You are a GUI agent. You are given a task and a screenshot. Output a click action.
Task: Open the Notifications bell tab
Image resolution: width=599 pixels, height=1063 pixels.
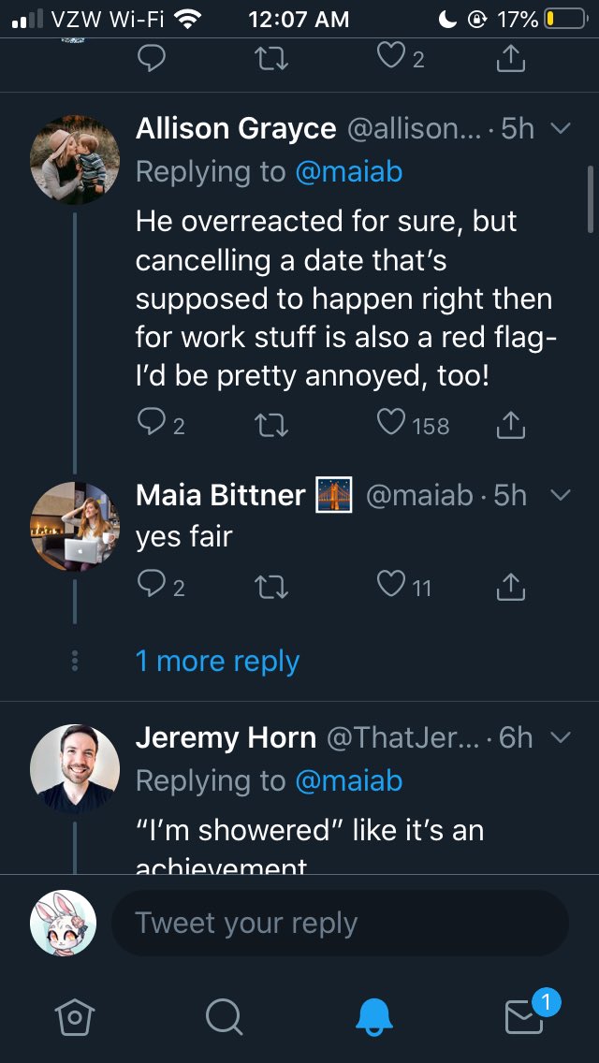pyautogui.click(x=373, y=1017)
